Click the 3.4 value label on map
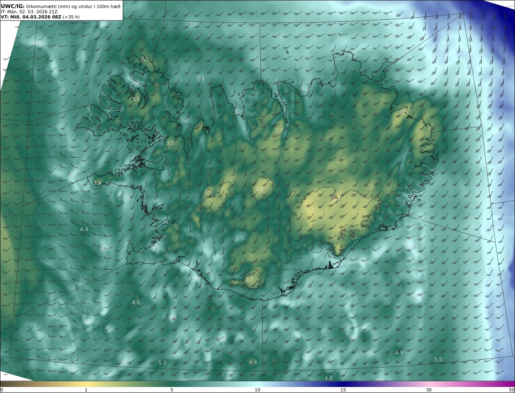 click(97, 183)
